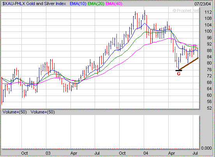Click the 04 year label on time axis
Viewport: 215px width, 157px height.
(146, 153)
